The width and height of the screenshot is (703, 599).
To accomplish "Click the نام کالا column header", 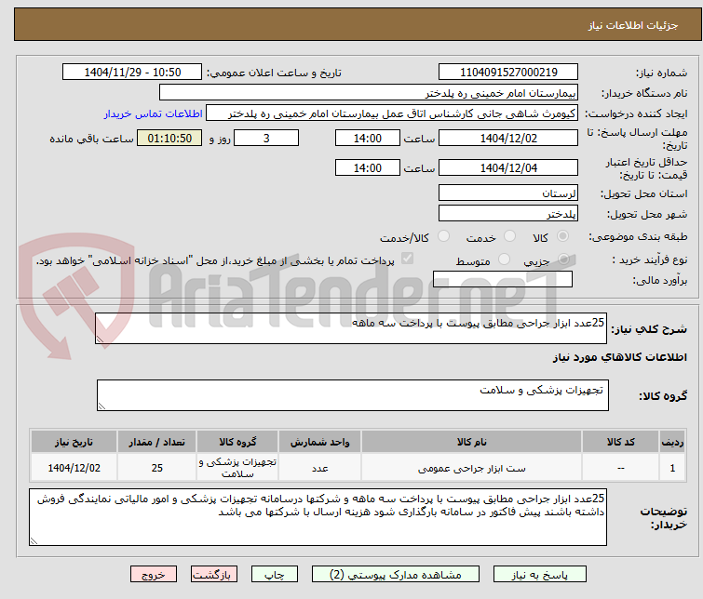I will (x=472, y=442).
